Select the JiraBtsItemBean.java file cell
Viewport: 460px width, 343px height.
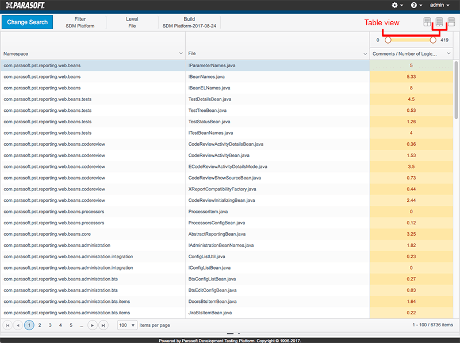point(277,313)
